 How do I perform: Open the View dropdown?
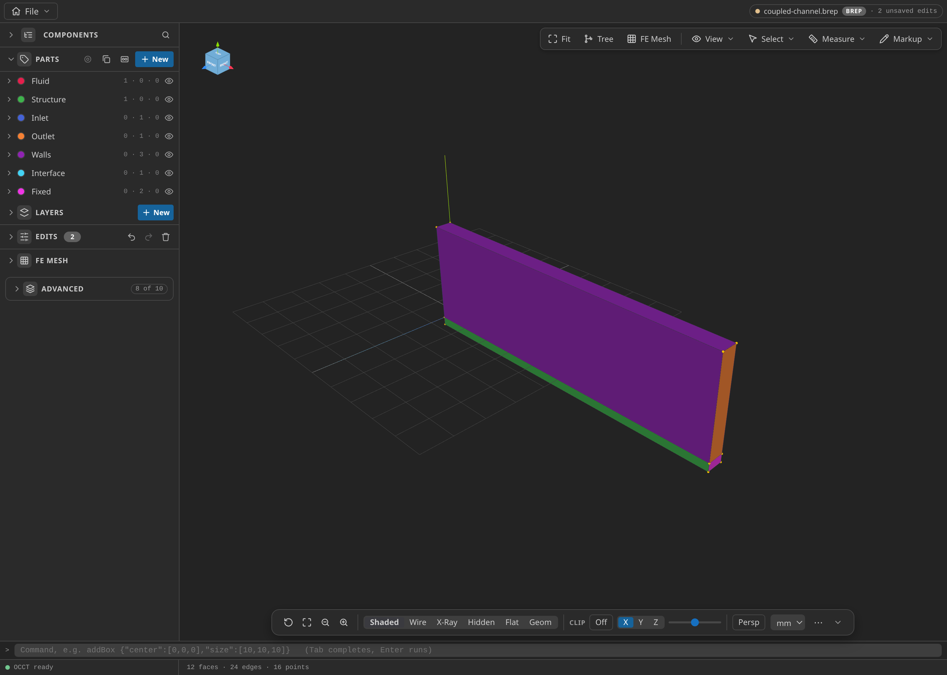tap(713, 39)
